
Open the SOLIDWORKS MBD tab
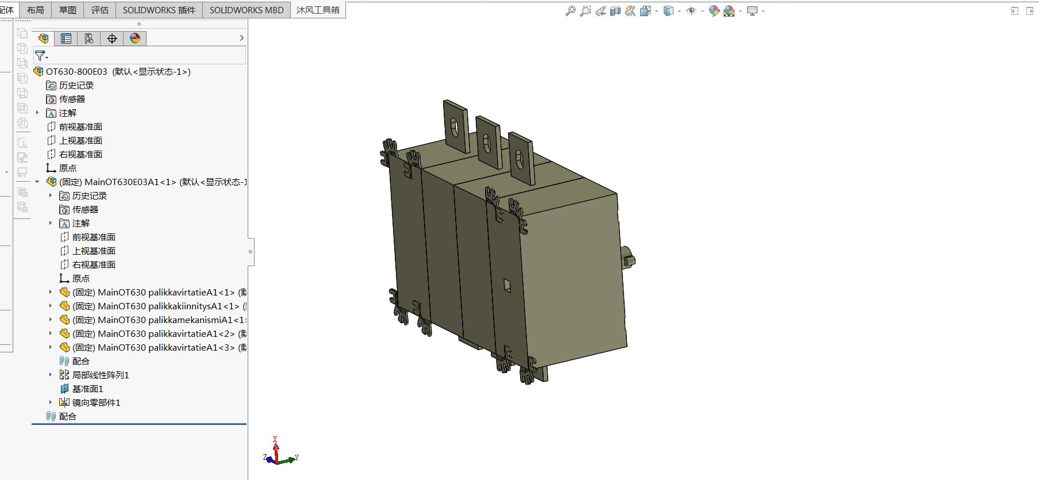point(247,10)
